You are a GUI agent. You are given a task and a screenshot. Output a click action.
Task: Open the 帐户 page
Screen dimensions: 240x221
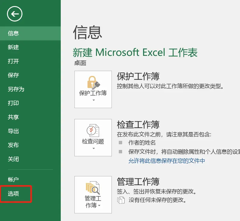tap(30, 179)
